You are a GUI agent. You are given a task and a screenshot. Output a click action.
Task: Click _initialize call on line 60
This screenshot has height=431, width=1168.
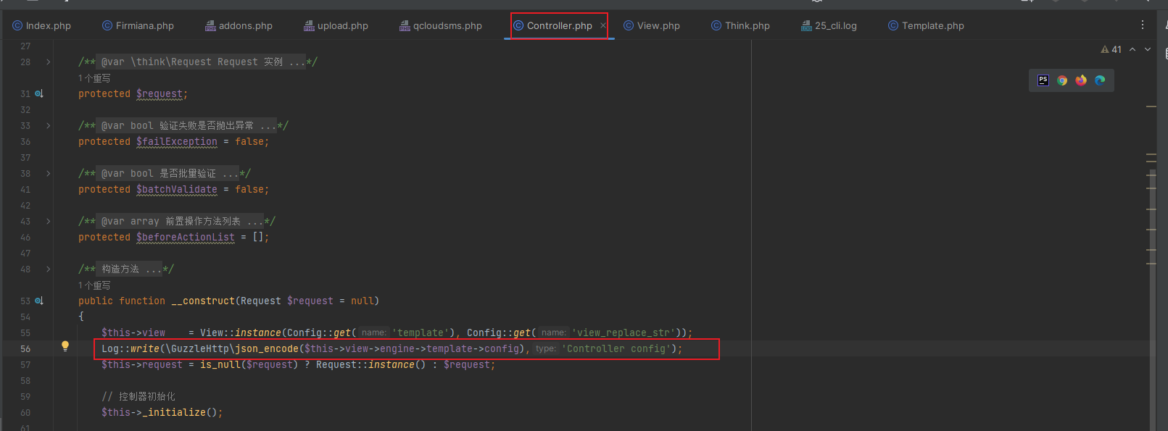click(174, 412)
